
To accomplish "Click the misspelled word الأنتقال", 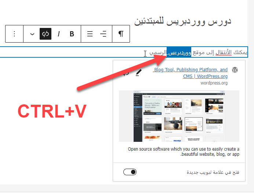I will coord(224,52).
